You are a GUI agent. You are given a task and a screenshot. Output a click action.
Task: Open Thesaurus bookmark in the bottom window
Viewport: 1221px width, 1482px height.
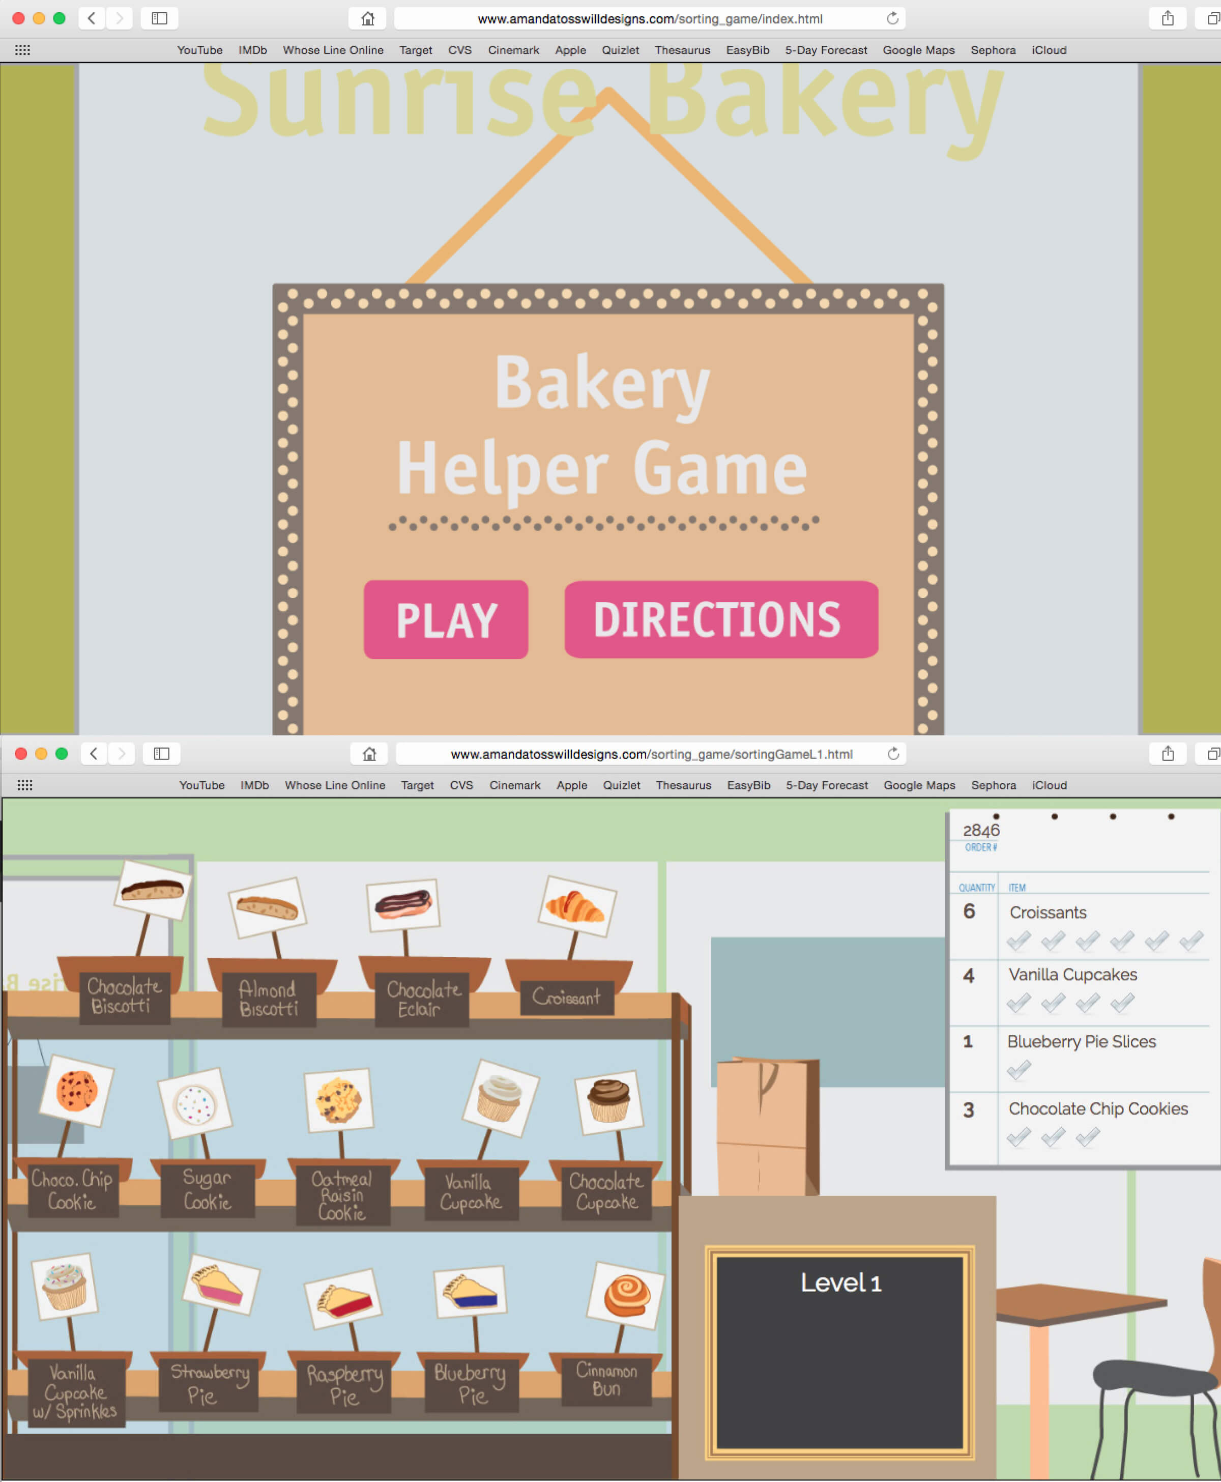tap(683, 785)
